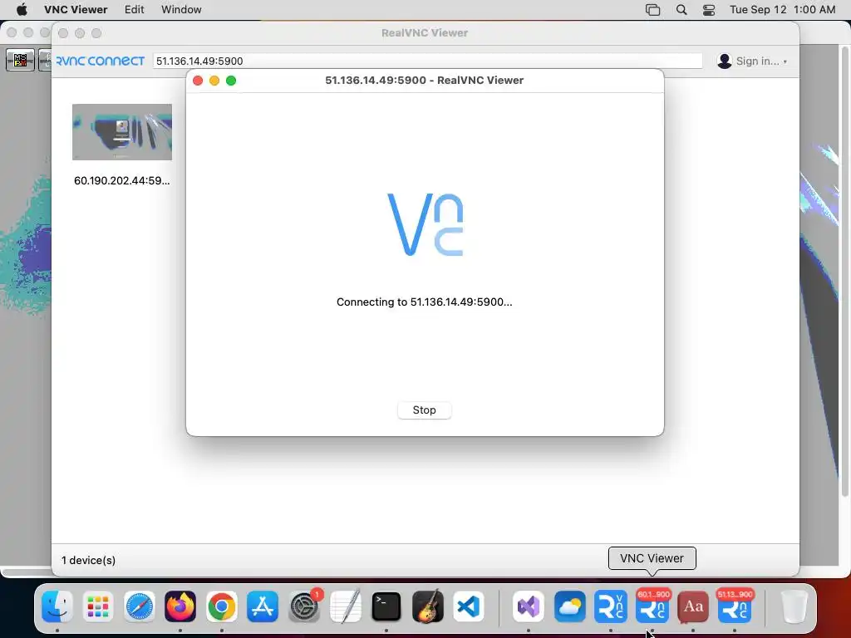Open purple Visual Studio from the Dock
The width and height of the screenshot is (851, 638).
(x=529, y=606)
